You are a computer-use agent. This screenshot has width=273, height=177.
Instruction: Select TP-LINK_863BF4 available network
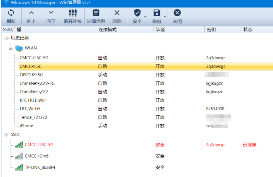coord(40,167)
